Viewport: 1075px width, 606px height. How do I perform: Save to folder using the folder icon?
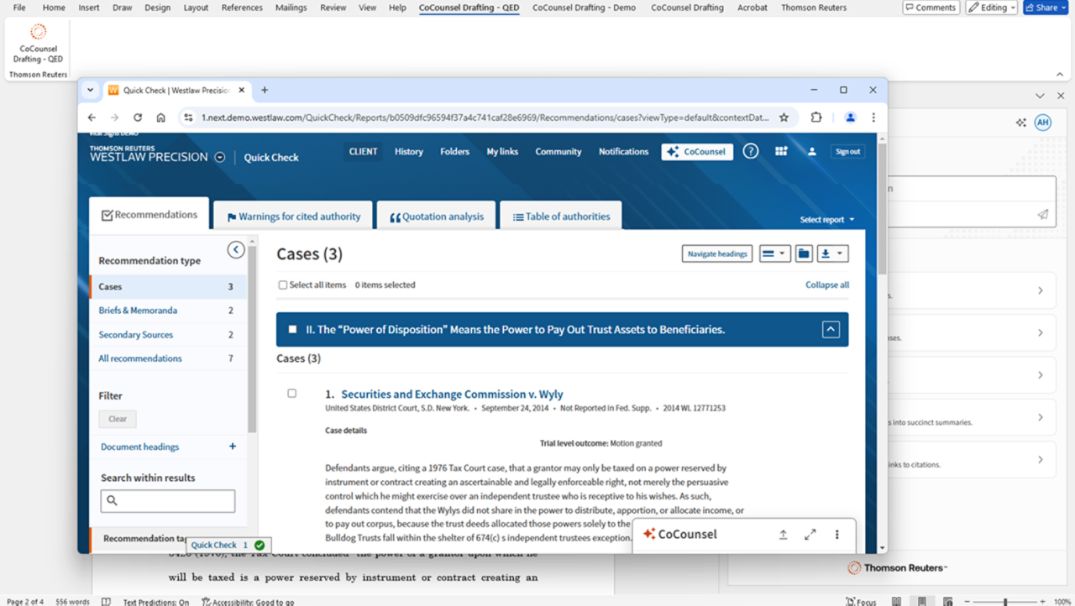click(804, 253)
